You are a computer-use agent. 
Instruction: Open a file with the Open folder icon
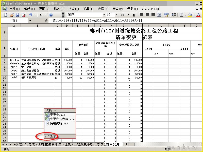coord(12,15)
